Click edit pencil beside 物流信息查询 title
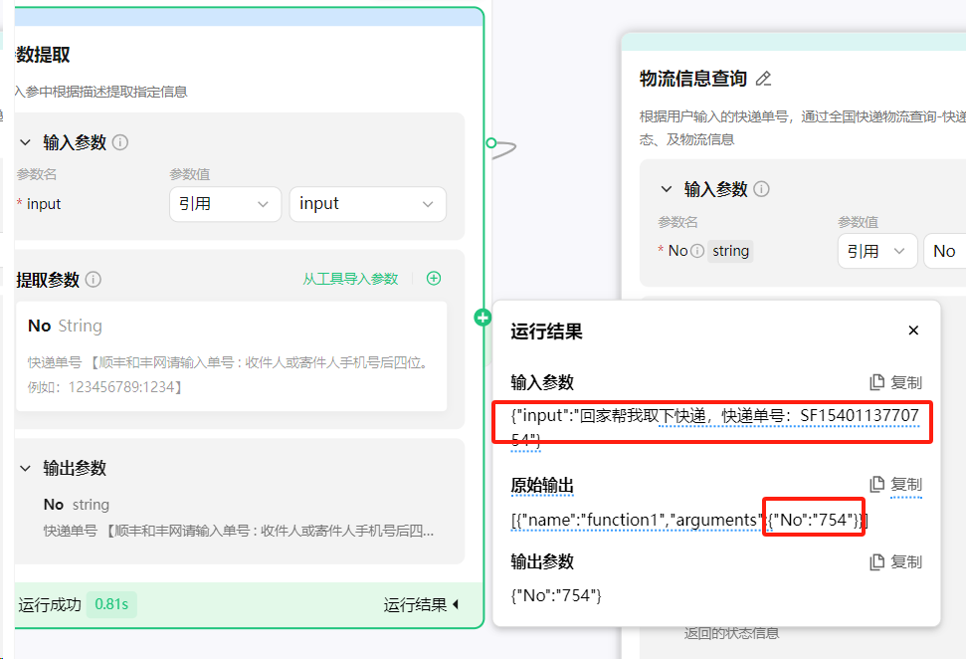The height and width of the screenshot is (659, 966). point(763,79)
